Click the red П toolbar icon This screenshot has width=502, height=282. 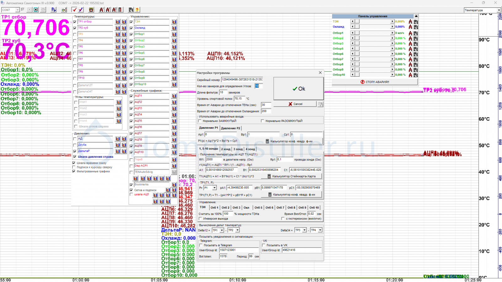[x=120, y=10]
